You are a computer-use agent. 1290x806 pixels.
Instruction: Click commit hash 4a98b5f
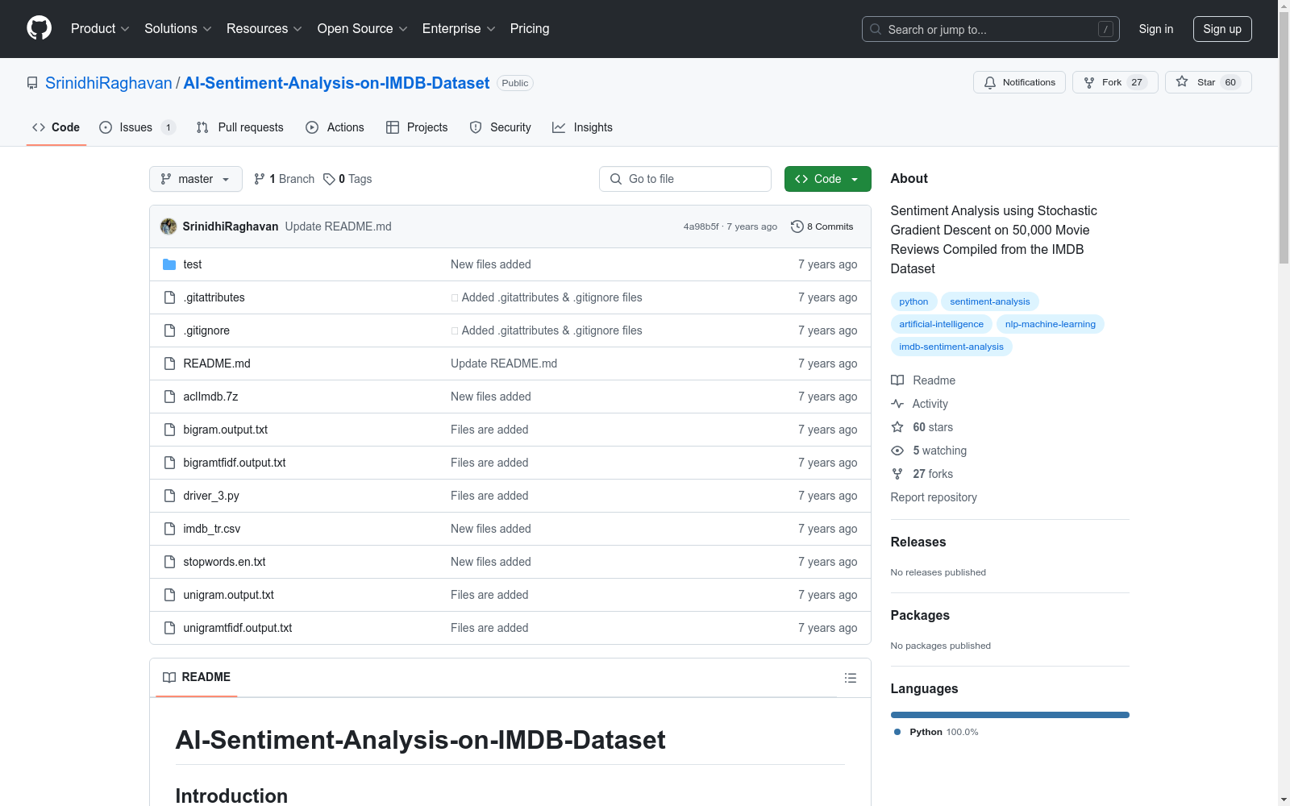tap(701, 226)
